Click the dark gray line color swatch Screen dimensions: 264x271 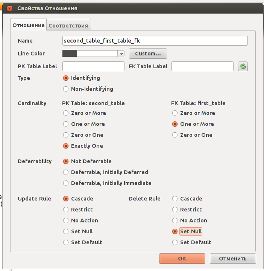point(70,54)
